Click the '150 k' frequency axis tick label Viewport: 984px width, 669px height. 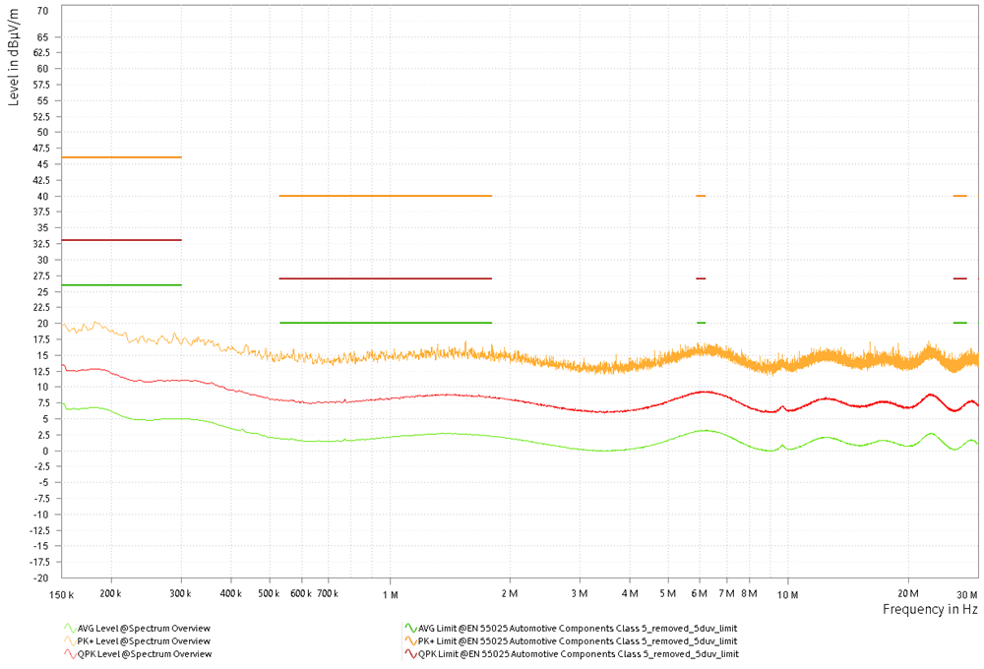point(62,594)
